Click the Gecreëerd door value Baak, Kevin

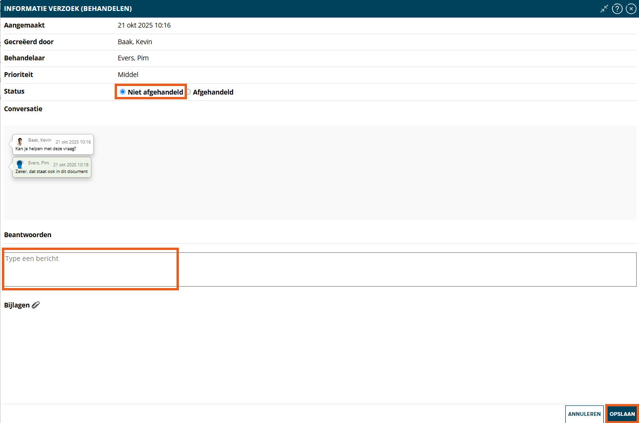(x=135, y=42)
